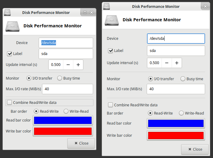Viewport: 213px width, 158px height.
Task: Select Busy time radio in the left window
Action: point(60,78)
